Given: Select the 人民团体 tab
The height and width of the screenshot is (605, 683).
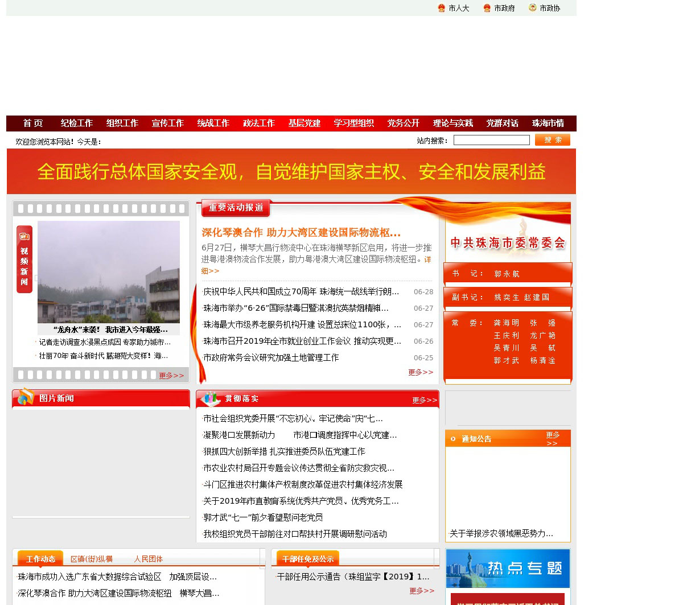Looking at the screenshot, I should 149,559.
